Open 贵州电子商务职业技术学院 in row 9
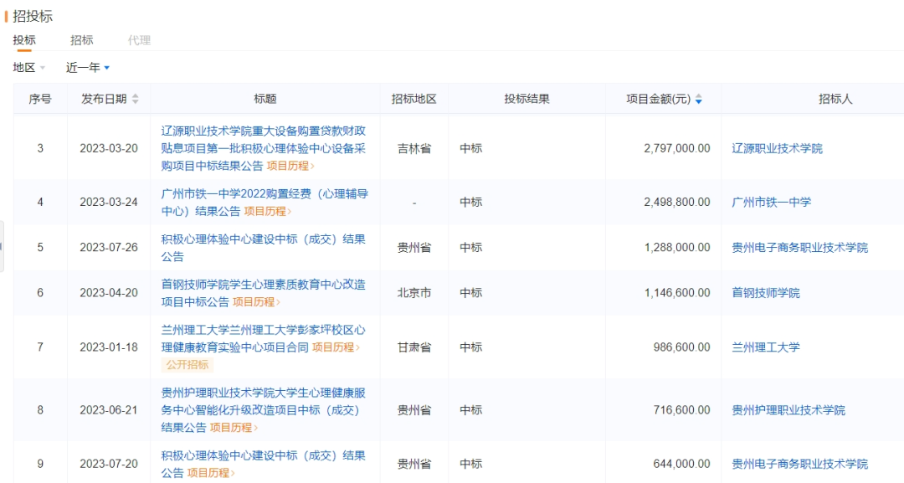 pos(799,464)
